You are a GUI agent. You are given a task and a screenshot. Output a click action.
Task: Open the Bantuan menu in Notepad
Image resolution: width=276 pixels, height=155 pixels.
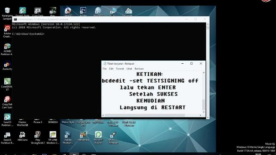tap(139, 69)
